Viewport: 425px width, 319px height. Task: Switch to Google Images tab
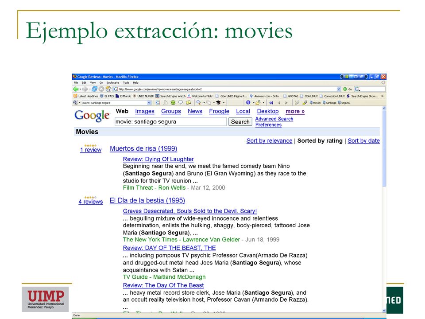(x=145, y=111)
